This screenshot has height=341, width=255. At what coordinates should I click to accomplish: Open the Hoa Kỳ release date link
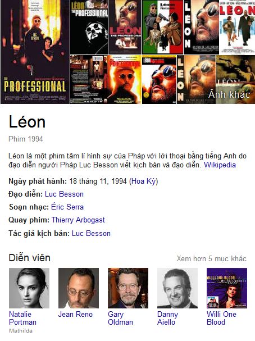pos(144,181)
